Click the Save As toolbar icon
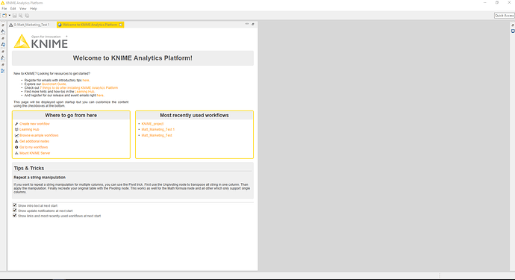Image resolution: width=515 pixels, height=280 pixels. 21,16
